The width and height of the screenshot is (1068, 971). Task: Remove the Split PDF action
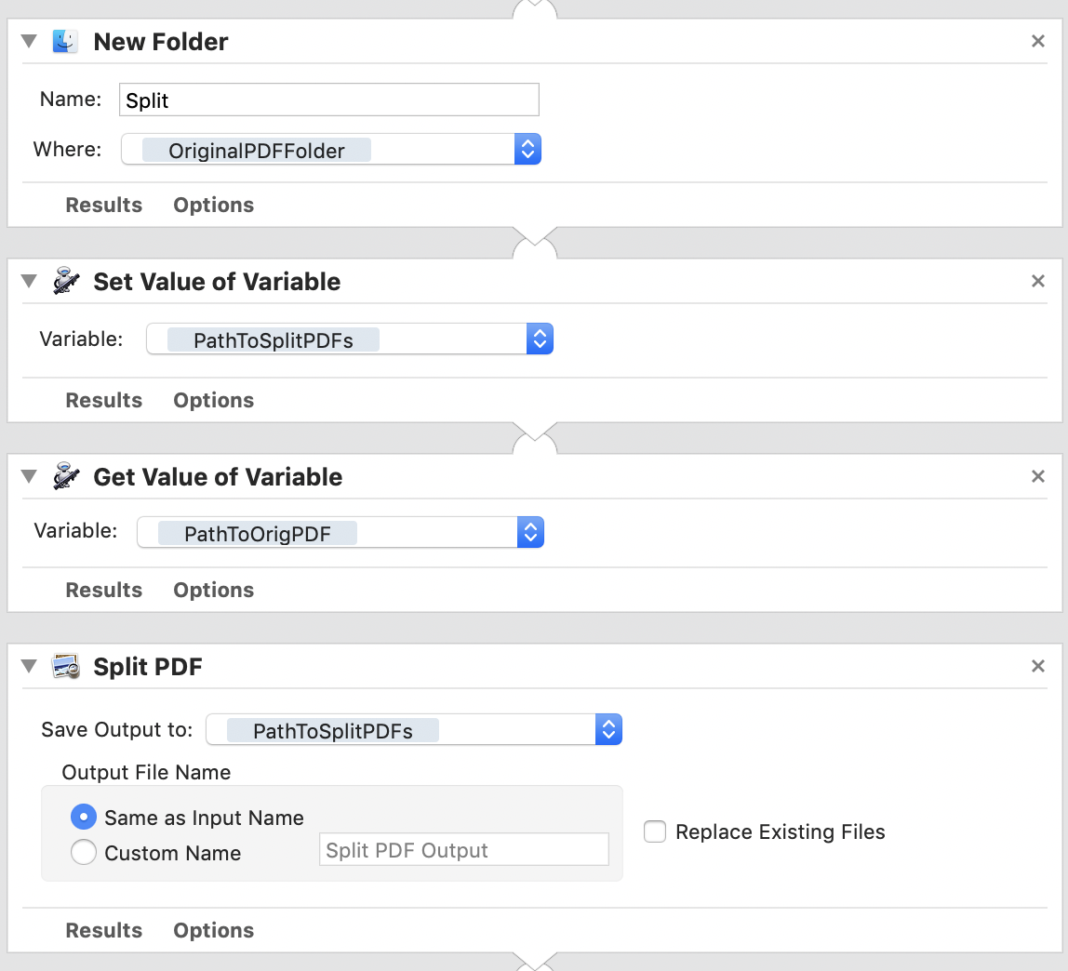click(1038, 667)
